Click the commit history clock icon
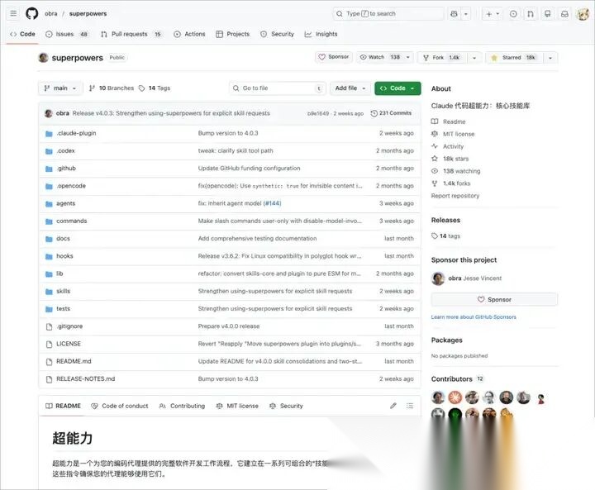The image size is (595, 490). tap(374, 113)
